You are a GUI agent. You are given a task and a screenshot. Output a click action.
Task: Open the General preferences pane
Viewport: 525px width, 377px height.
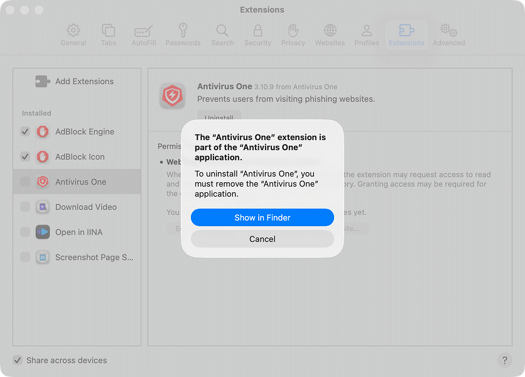coord(73,31)
